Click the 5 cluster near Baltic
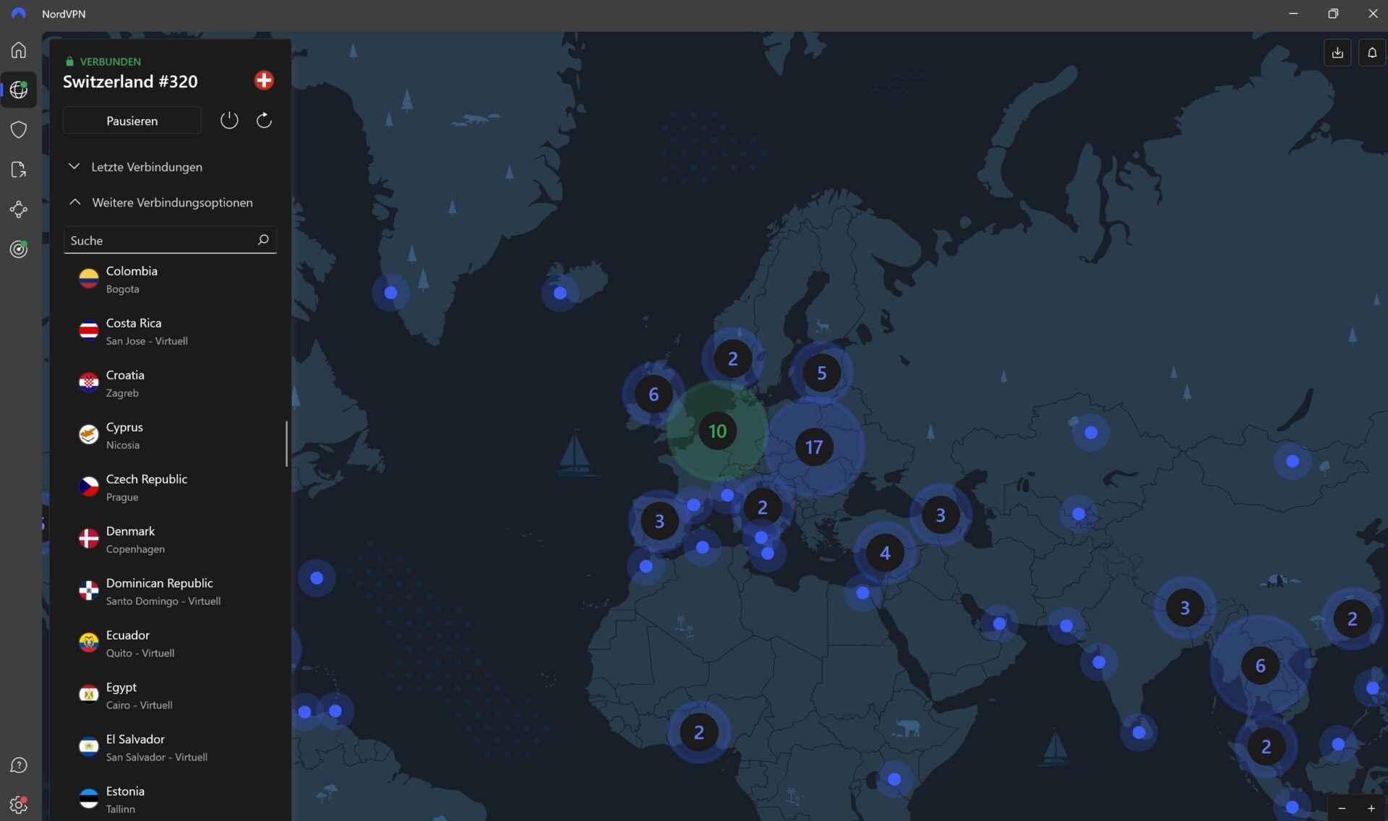1388x821 pixels. pyautogui.click(x=821, y=373)
